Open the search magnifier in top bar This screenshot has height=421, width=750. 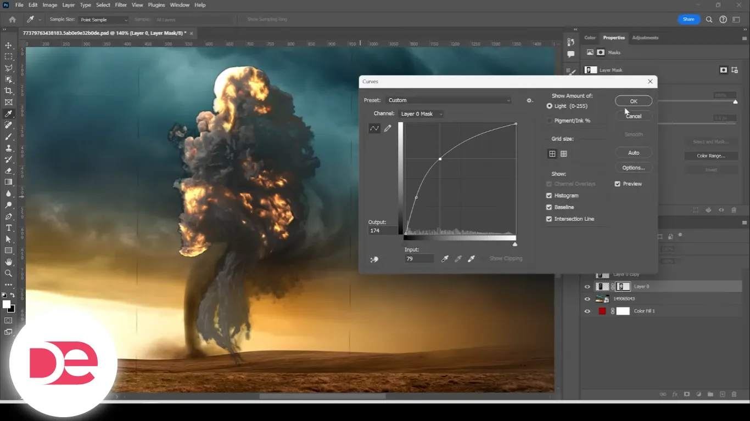click(709, 20)
